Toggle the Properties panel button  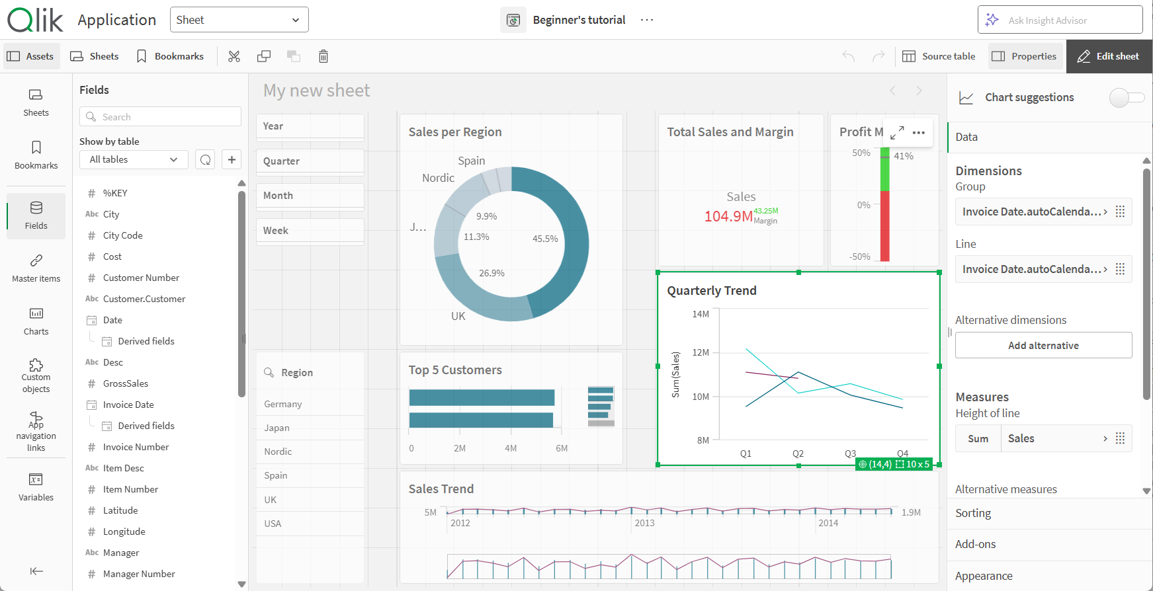1025,56
